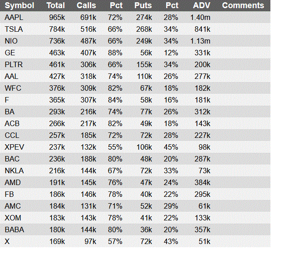Open the TSLA symbol row
The image size is (289, 254).
[13, 29]
